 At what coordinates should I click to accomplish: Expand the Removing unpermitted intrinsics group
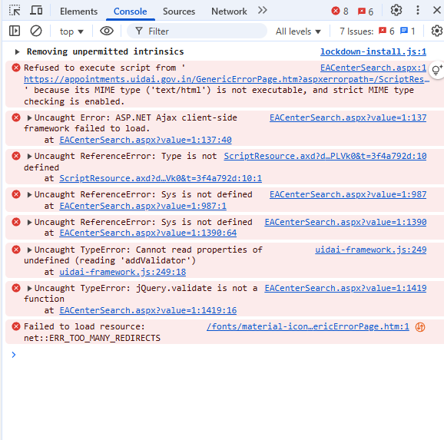click(17, 51)
